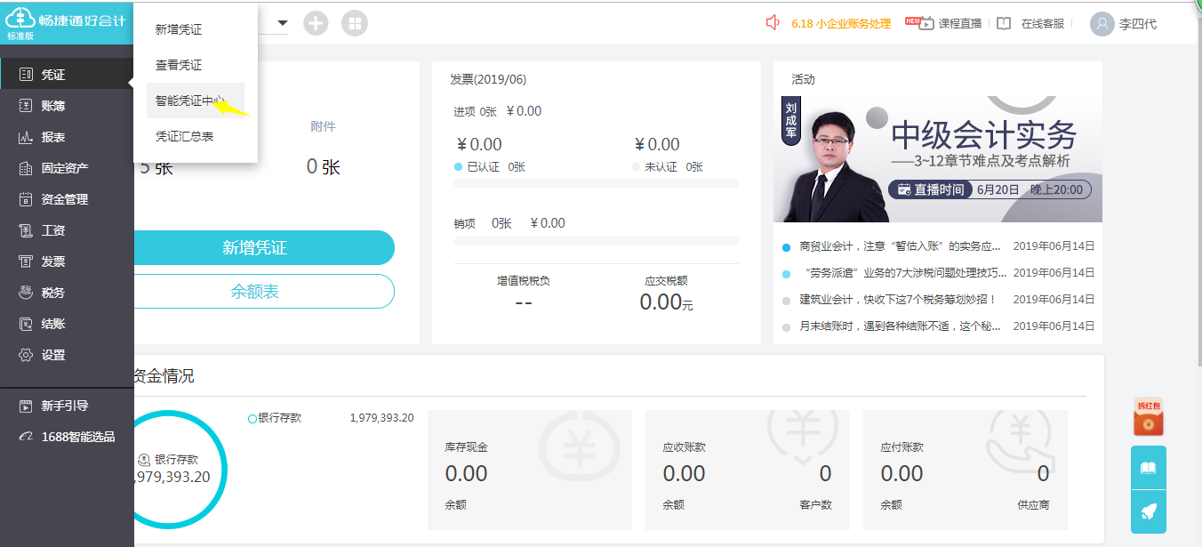Click the rocket icon at bottom right
This screenshot has height=547, width=1202.
[x=1148, y=511]
